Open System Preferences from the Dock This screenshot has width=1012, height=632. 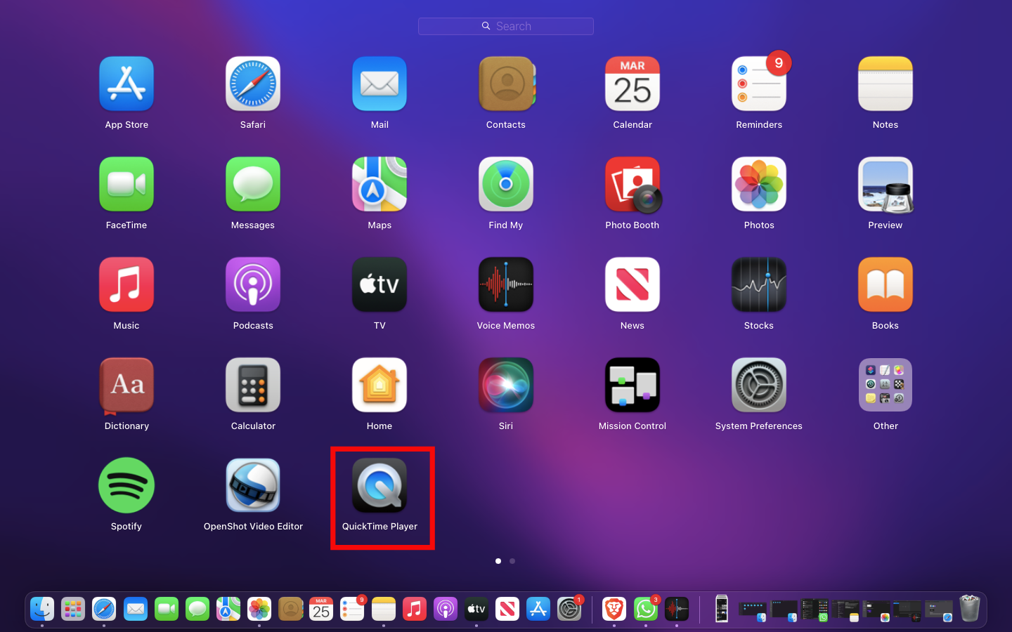pyautogui.click(x=569, y=609)
